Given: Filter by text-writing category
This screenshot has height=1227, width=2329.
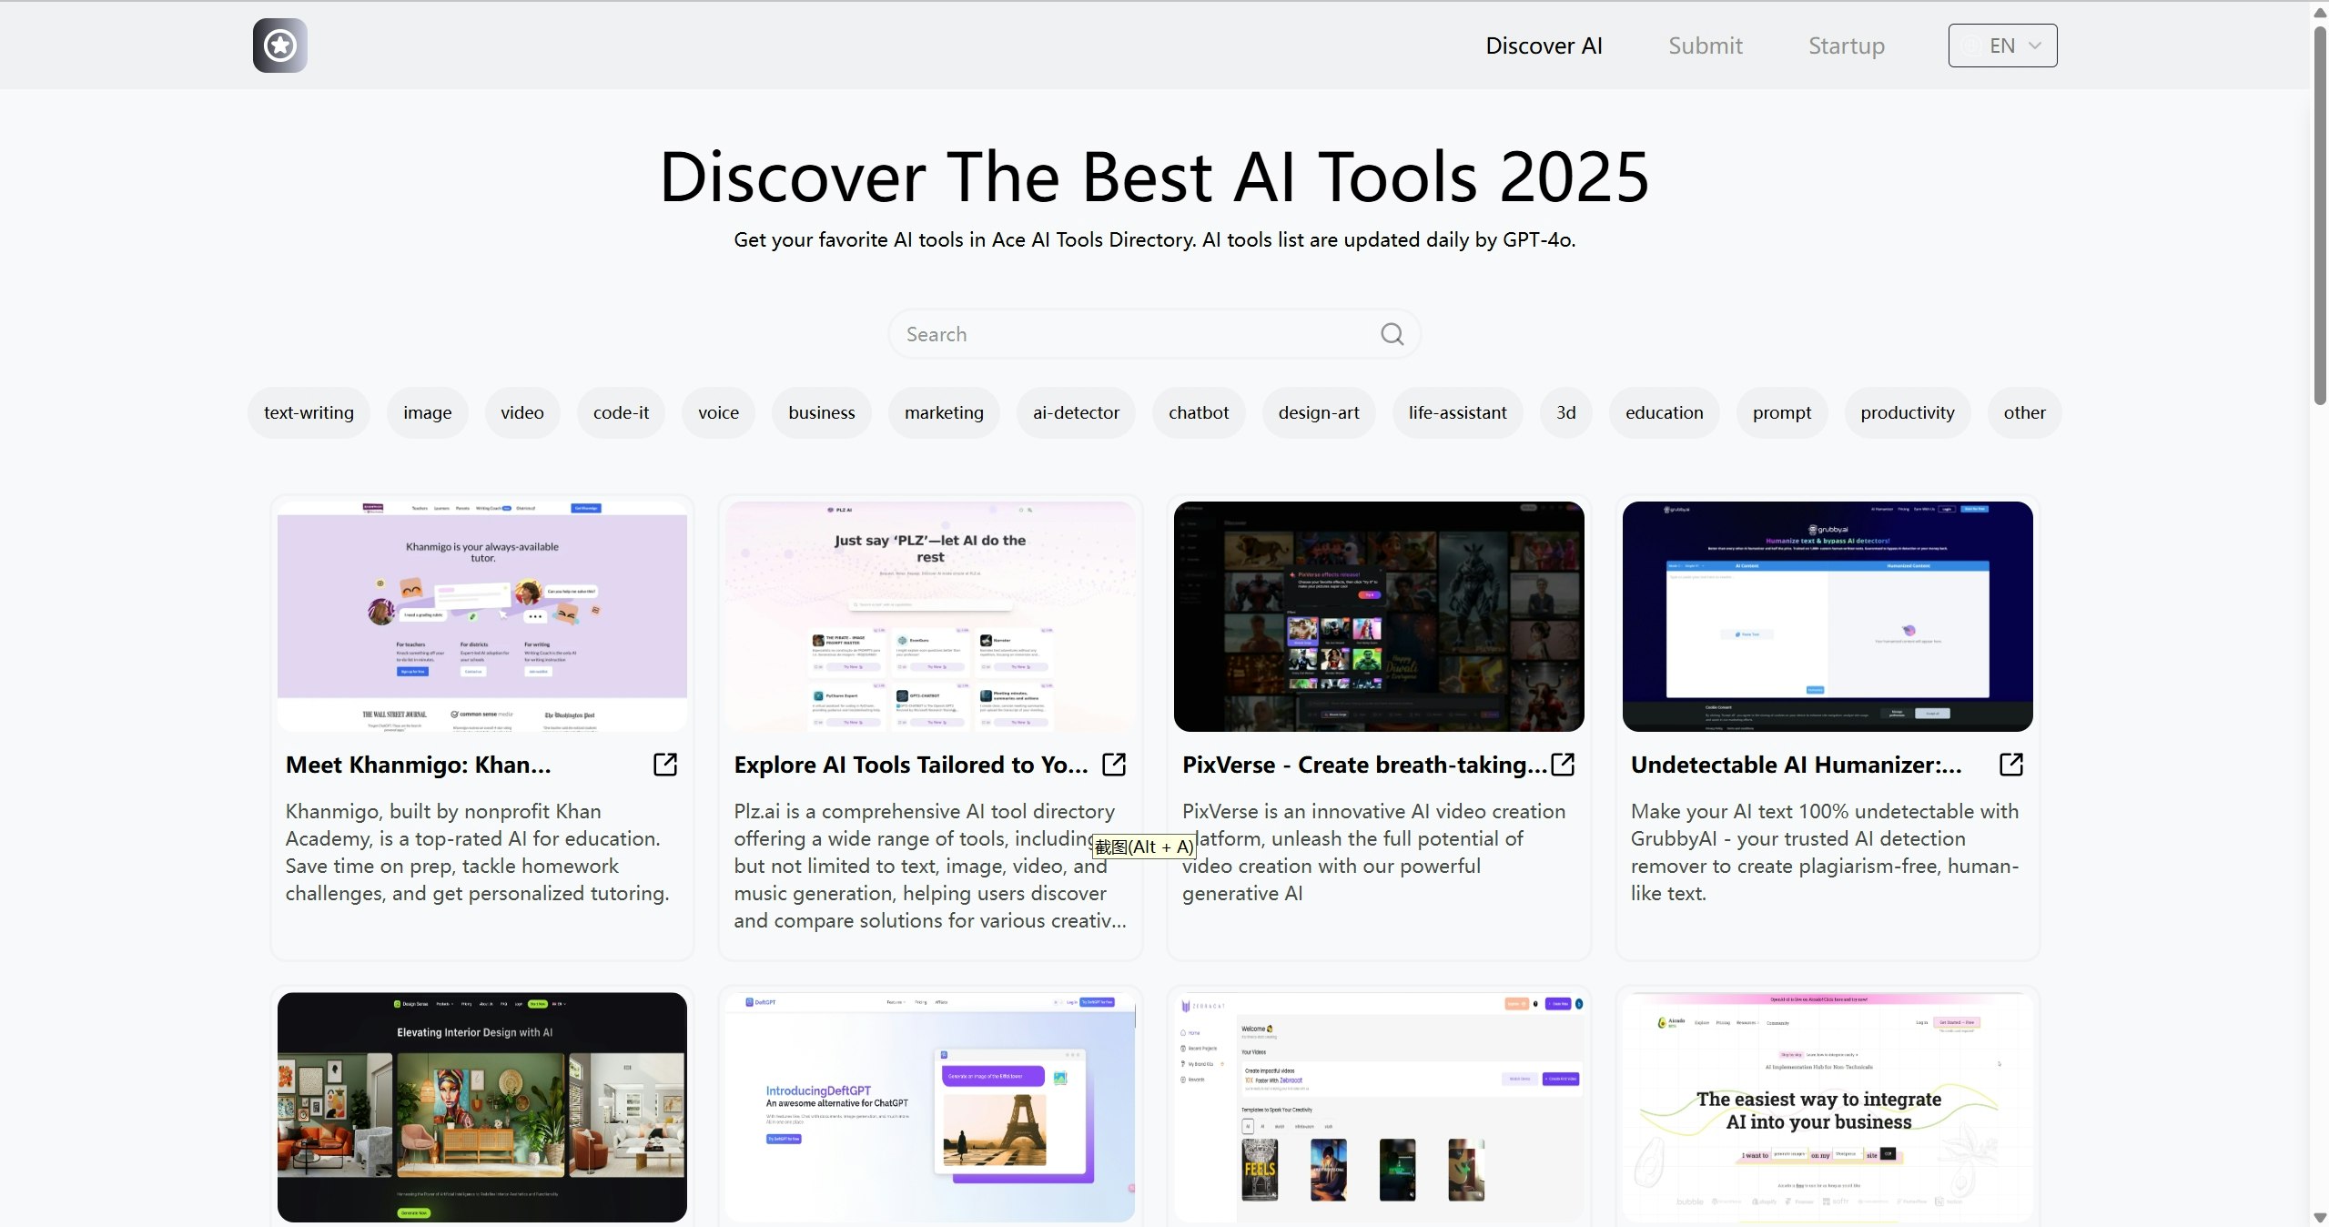Looking at the screenshot, I should [x=309, y=412].
